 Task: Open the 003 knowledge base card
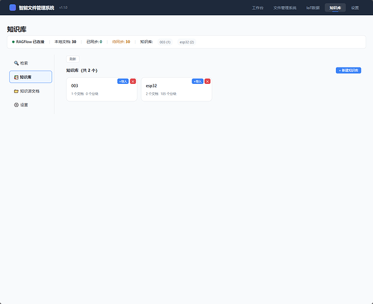(x=102, y=89)
